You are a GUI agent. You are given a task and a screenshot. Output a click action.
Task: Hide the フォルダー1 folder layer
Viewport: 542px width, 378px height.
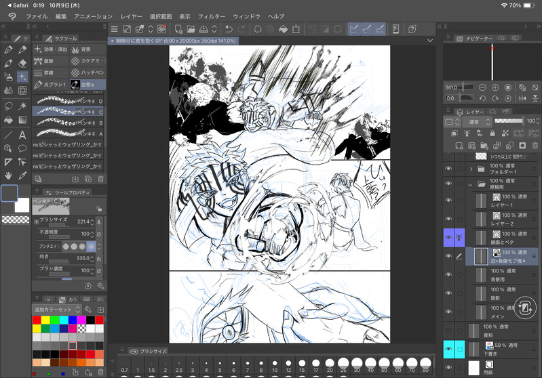448,169
